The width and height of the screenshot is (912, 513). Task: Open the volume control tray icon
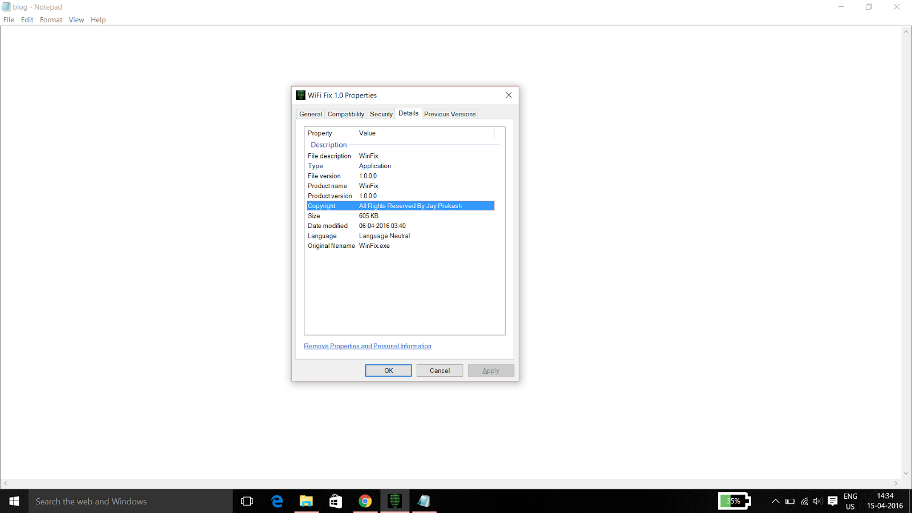[818, 502]
